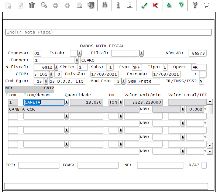The image size is (217, 192).
Task: Open the Mod Emb dropdown arrow
Action: (x=123, y=81)
